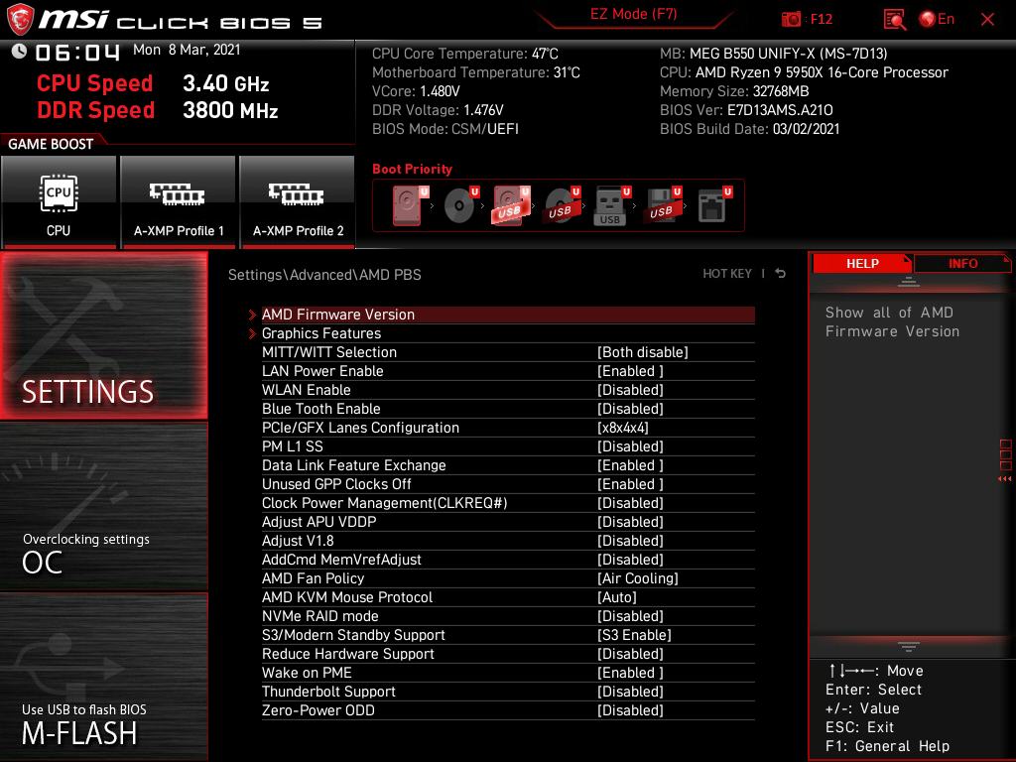Open the HOT KEY list
Viewport: 1016px width, 762px height.
tap(727, 274)
